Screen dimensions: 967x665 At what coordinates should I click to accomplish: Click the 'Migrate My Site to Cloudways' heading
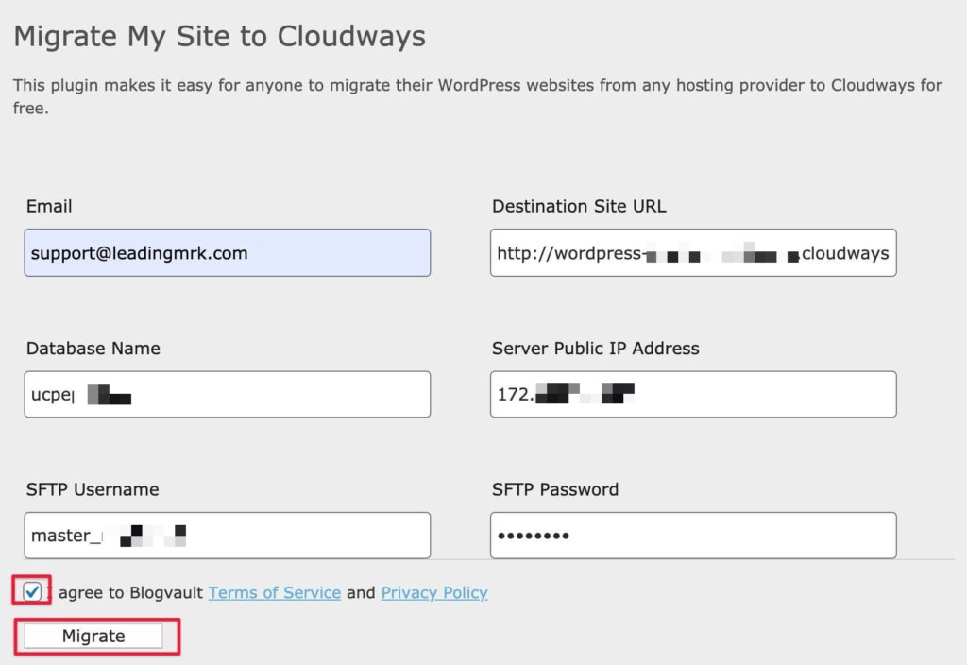click(x=219, y=37)
